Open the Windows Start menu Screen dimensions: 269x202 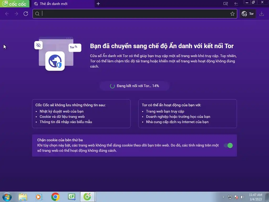coord(7,197)
